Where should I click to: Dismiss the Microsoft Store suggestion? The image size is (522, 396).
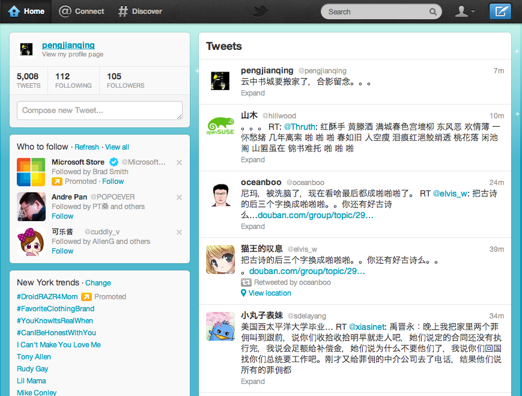179,162
